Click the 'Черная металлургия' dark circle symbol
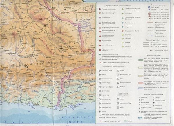Viewport: 174px width, 126px height. (100, 9)
